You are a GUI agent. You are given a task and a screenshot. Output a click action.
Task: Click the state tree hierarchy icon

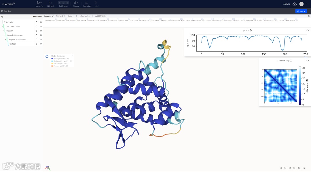(x=2, y=17)
